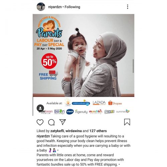
Task: Open niyardzn username in the caption
Action: 43,136
